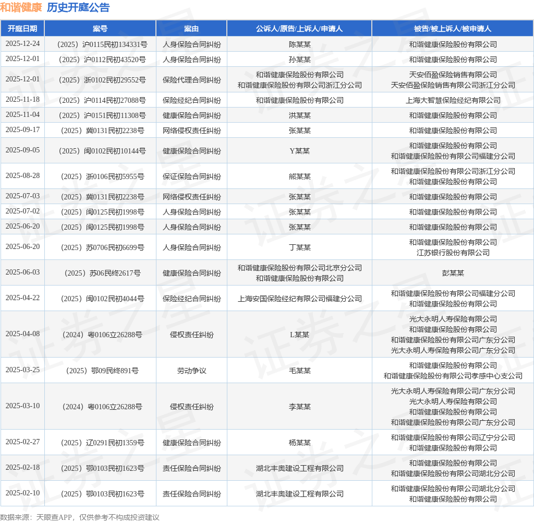
Task: Click the 案由 column header
Action: tap(191, 29)
